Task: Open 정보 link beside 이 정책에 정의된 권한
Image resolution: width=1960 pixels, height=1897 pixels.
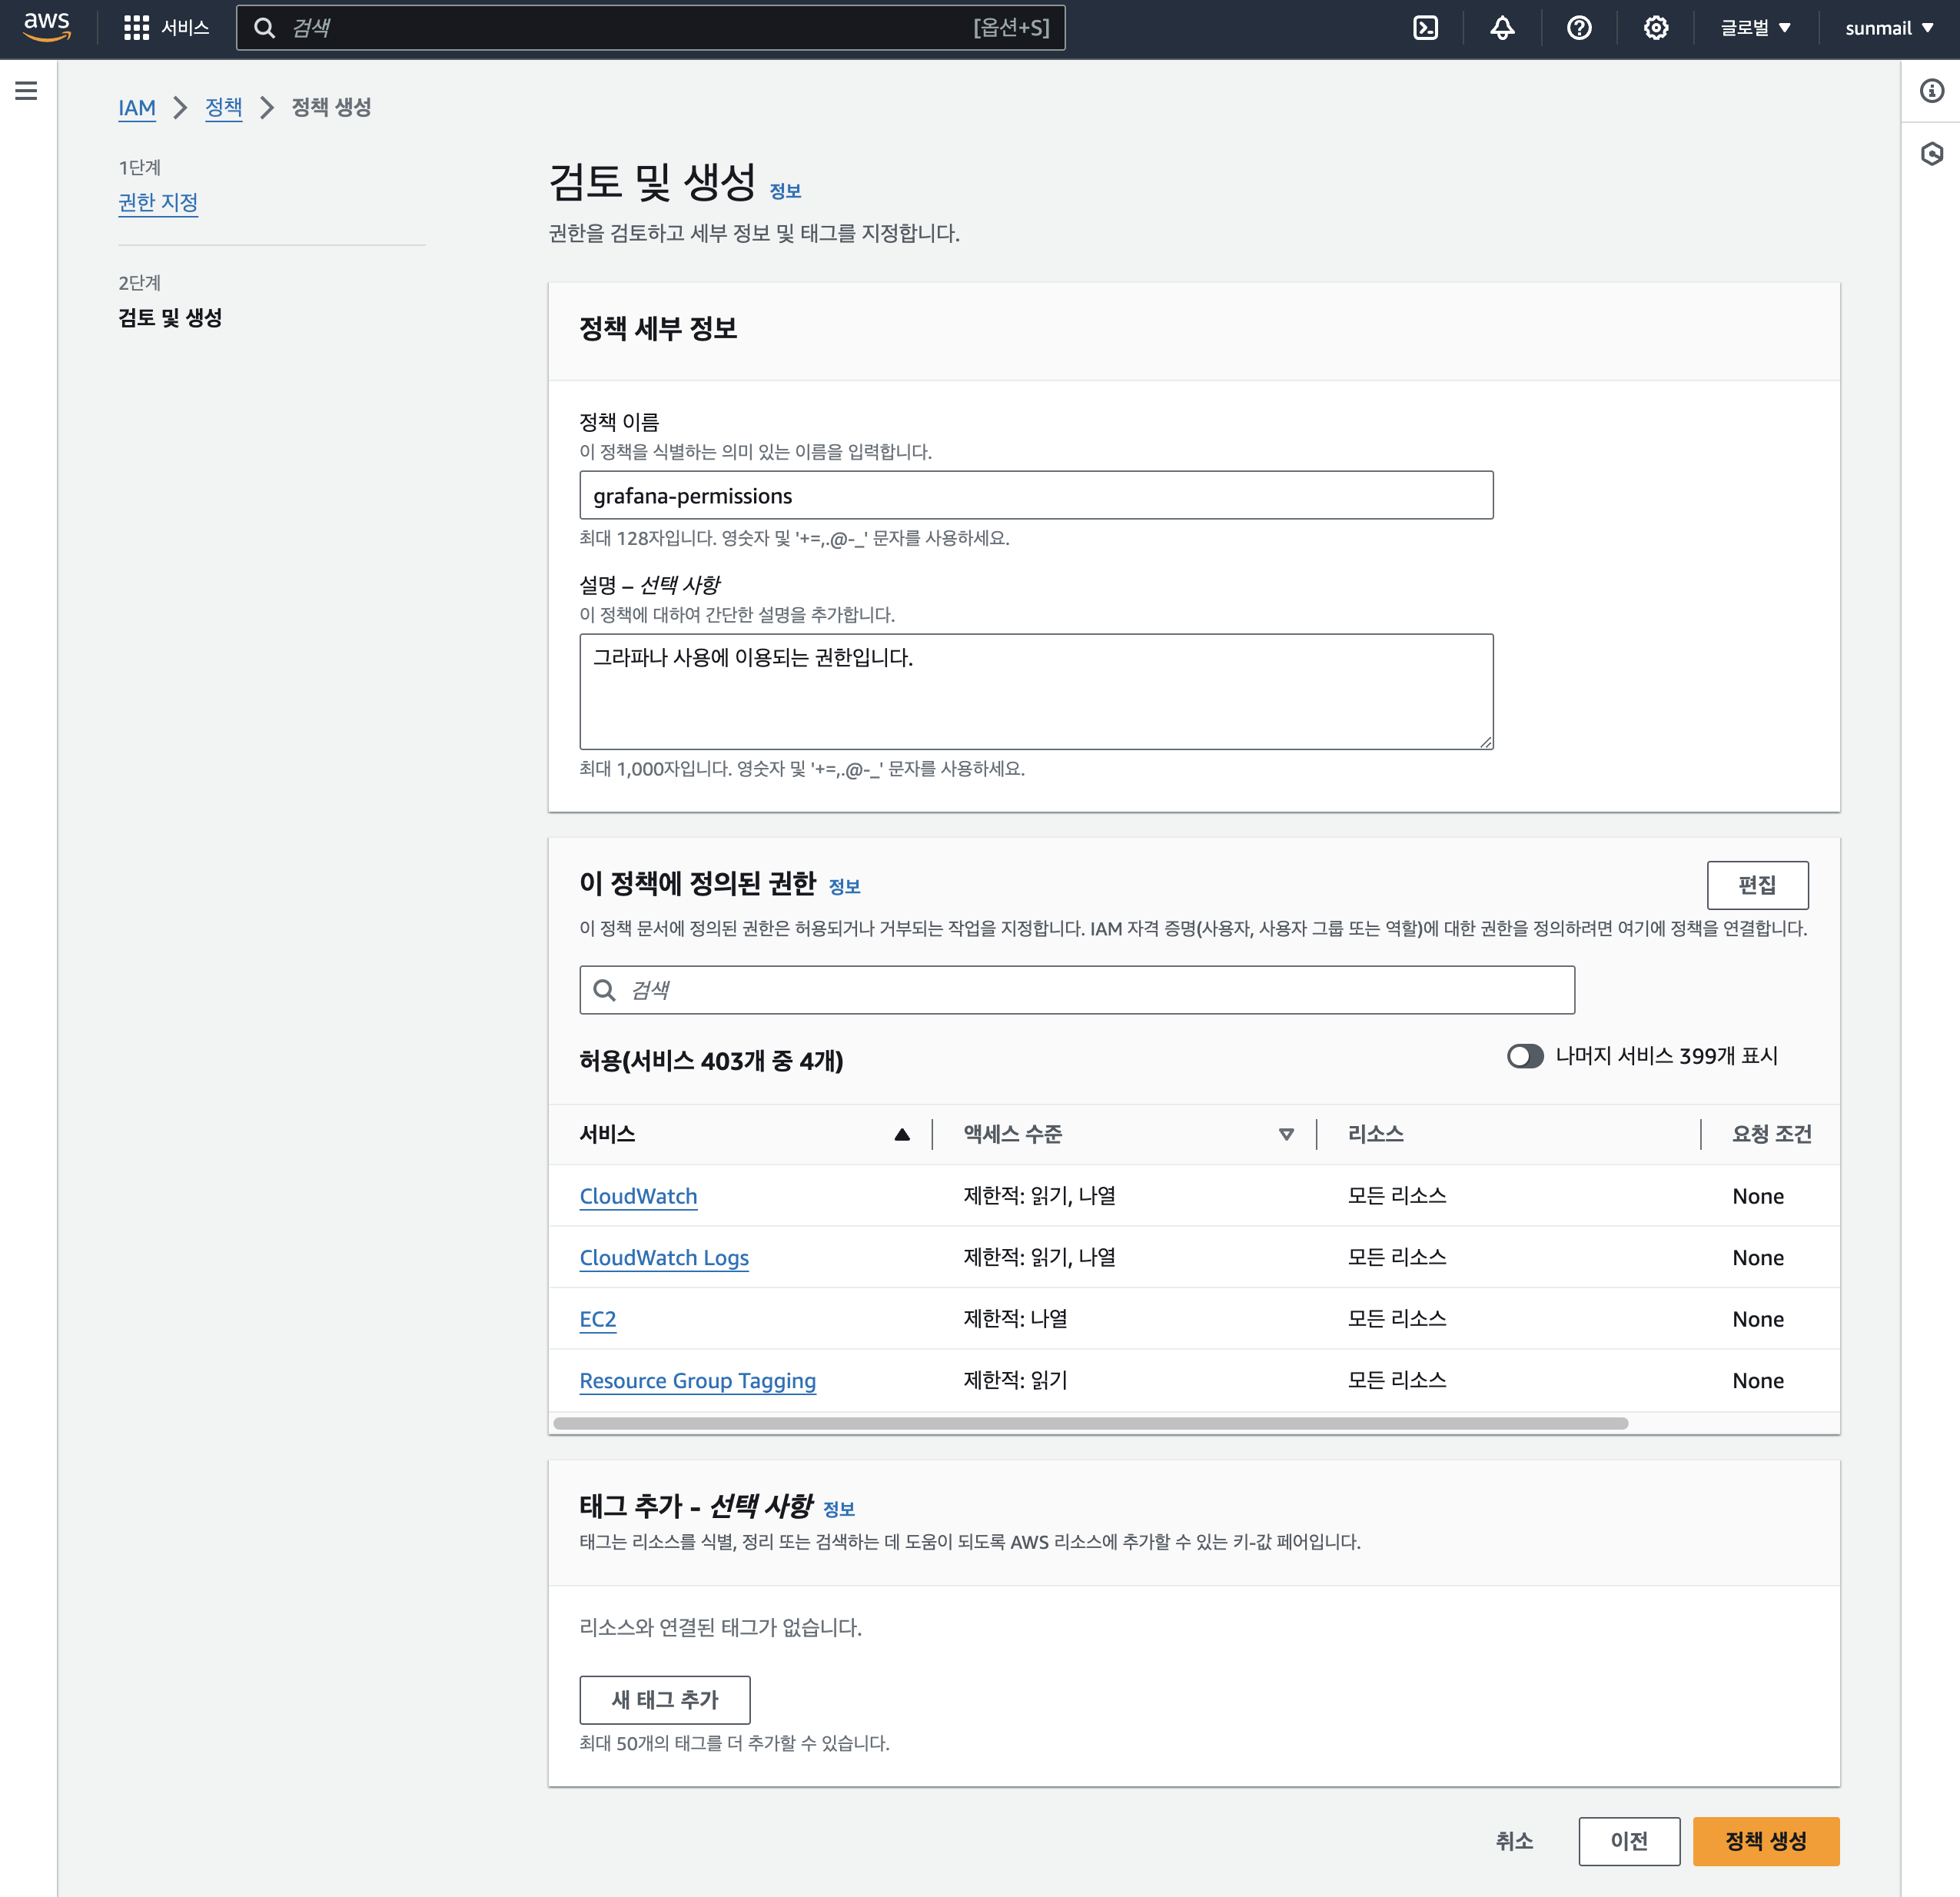Action: click(844, 886)
